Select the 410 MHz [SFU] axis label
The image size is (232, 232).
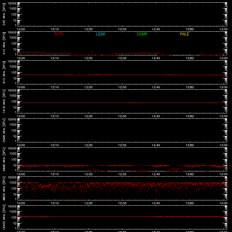pyautogui.click(x=4, y=43)
